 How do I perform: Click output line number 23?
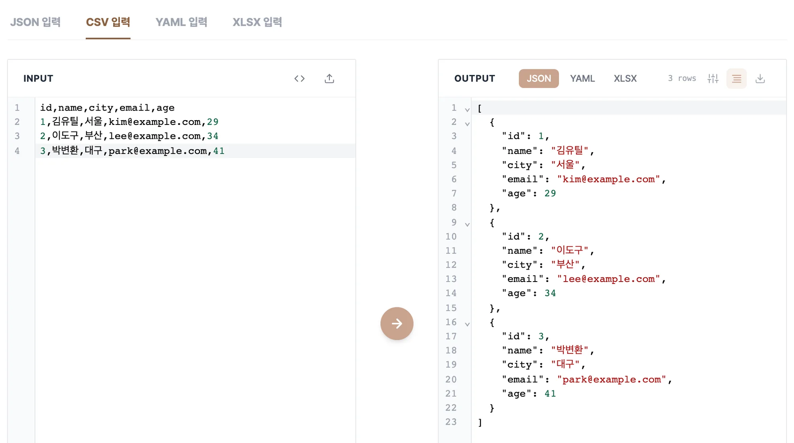(451, 422)
